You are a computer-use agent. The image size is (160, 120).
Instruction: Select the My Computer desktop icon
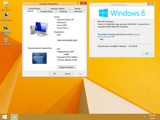pos(6,17)
